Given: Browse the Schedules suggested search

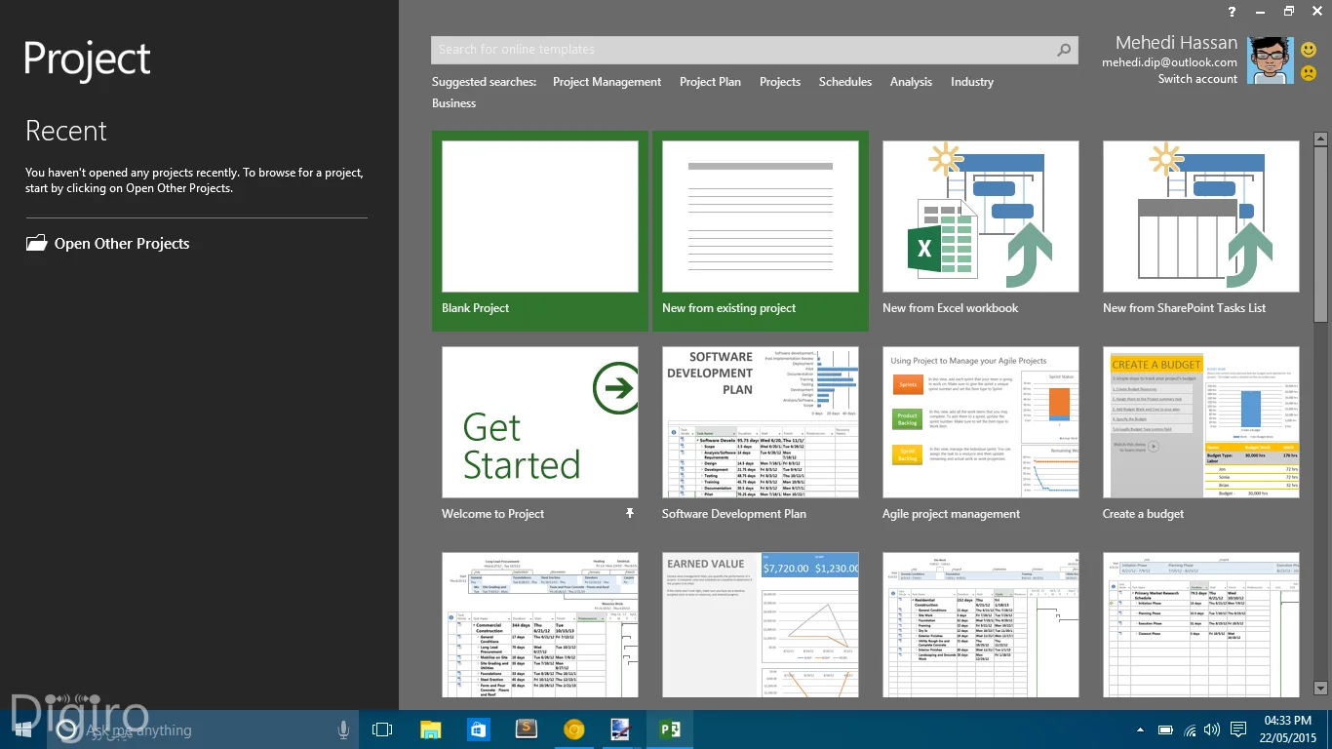Looking at the screenshot, I should coord(845,82).
